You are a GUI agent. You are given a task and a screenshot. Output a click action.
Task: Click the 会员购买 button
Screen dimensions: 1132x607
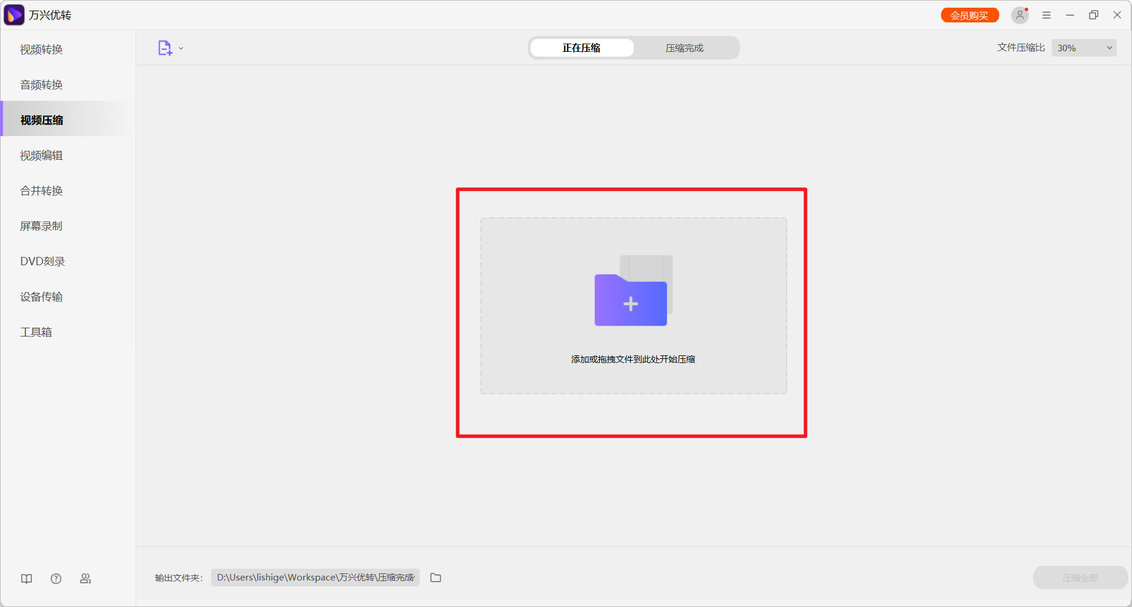coord(969,15)
